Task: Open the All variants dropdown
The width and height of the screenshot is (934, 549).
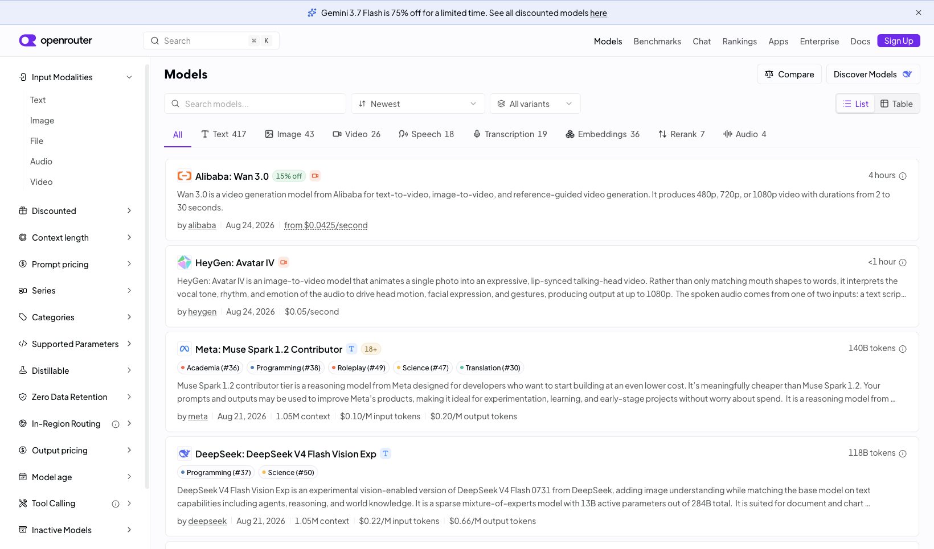Action: pyautogui.click(x=535, y=104)
